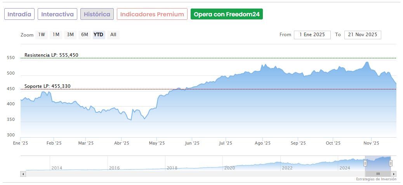This screenshot has height=185, width=403.
Task: Set zoom range to 1W
Action: click(42, 35)
